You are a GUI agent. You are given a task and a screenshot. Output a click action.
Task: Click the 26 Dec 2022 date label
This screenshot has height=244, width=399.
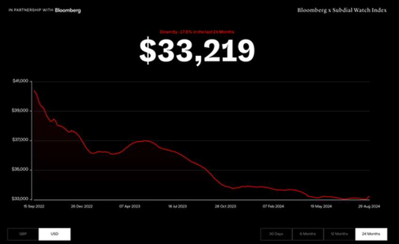tap(82, 206)
